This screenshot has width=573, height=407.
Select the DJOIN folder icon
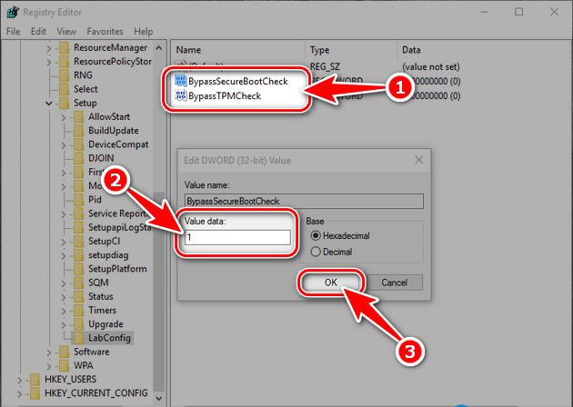79,158
